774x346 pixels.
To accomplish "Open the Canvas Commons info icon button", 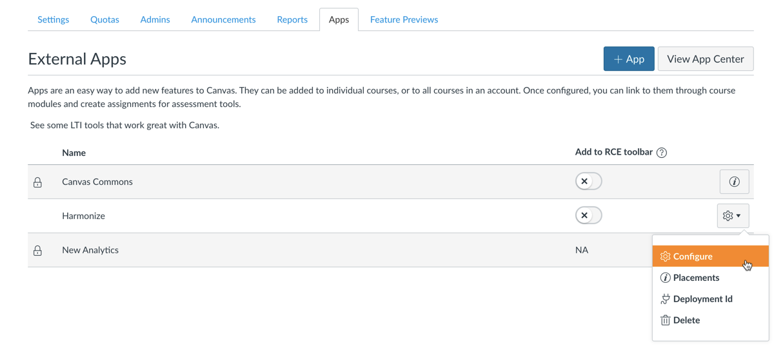I will pyautogui.click(x=734, y=182).
